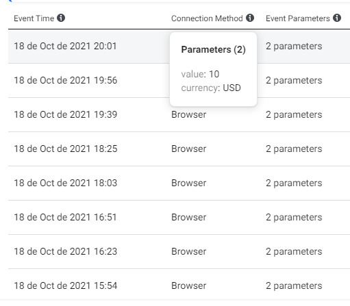Click the Event Parameters info icon
Viewport: 350px width, 306px height.
[337, 18]
